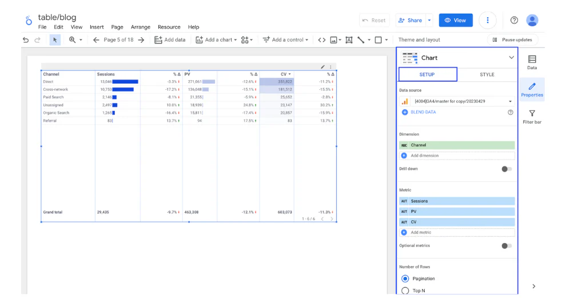This screenshot has width=566, height=306.
Task: Select the Top N radio button
Action: pos(405,291)
